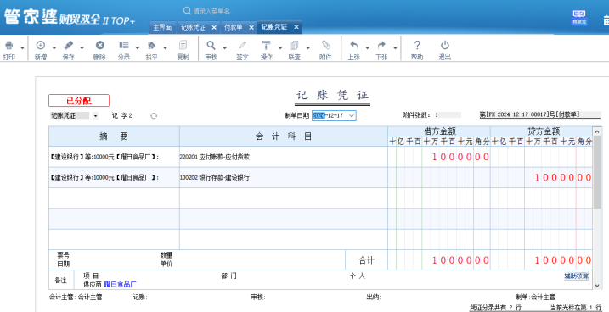Click the 新增 plus icon

(41, 45)
